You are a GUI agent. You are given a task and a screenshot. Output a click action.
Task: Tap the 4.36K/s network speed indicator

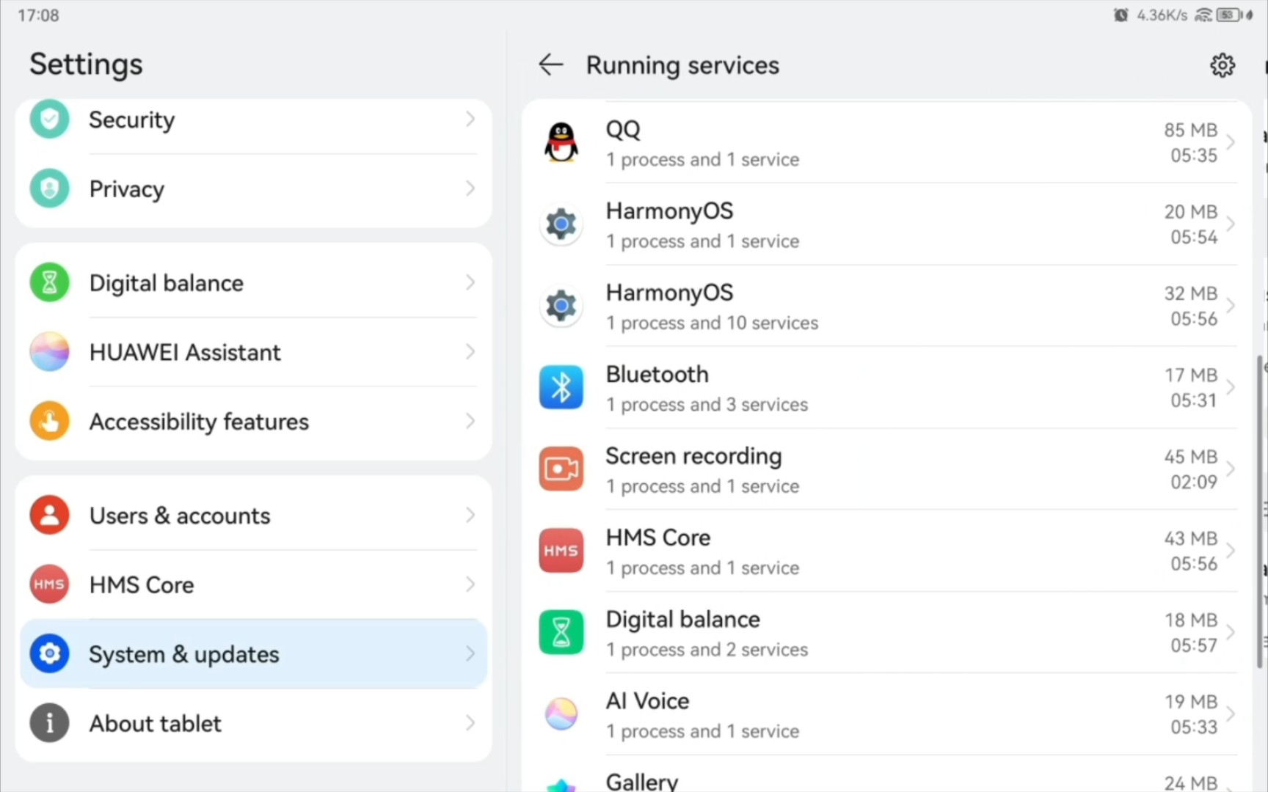[x=1162, y=15]
